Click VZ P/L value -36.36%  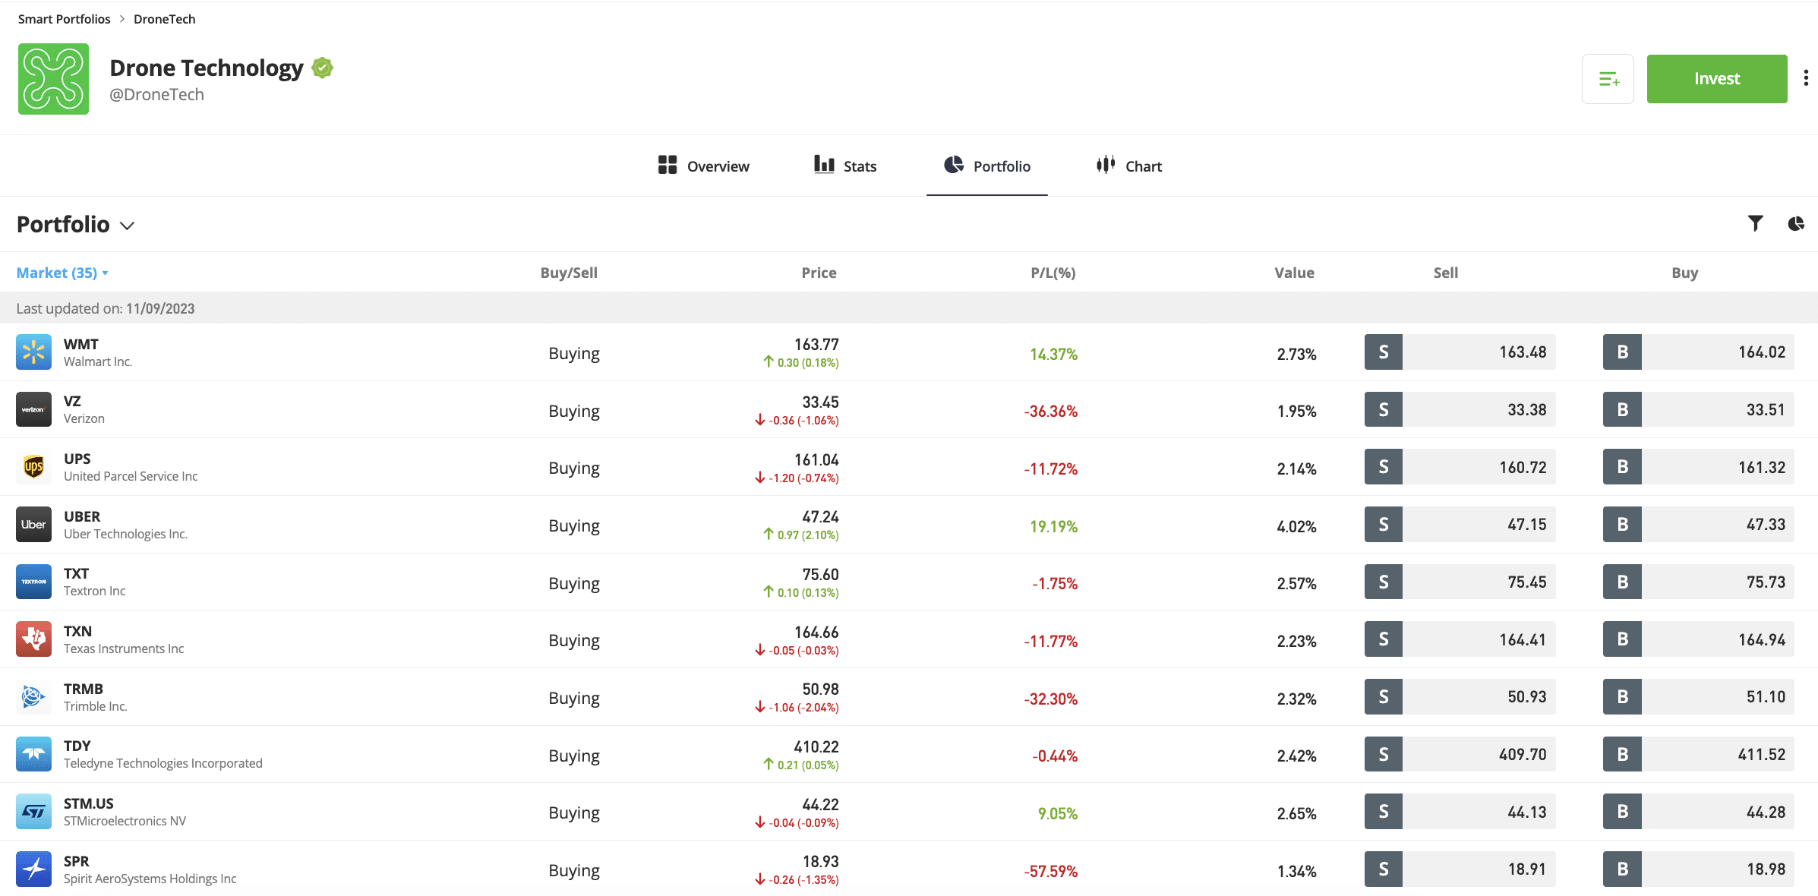(1051, 412)
